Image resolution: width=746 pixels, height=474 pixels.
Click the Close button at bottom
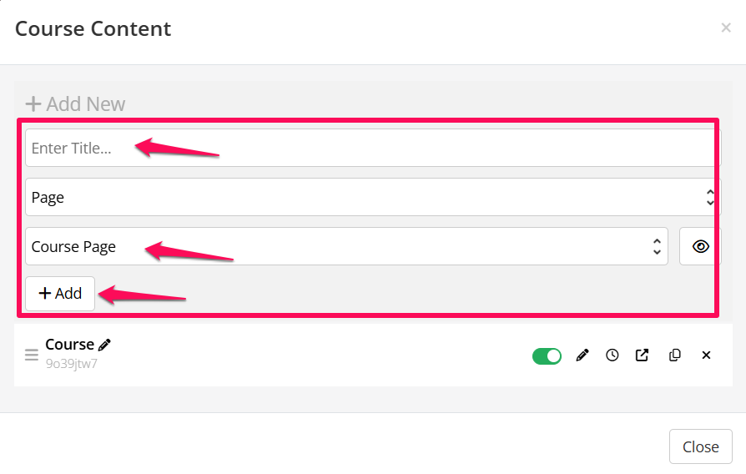700,446
